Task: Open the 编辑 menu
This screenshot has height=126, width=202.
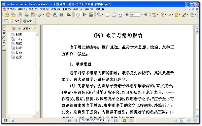Action: 22,9
